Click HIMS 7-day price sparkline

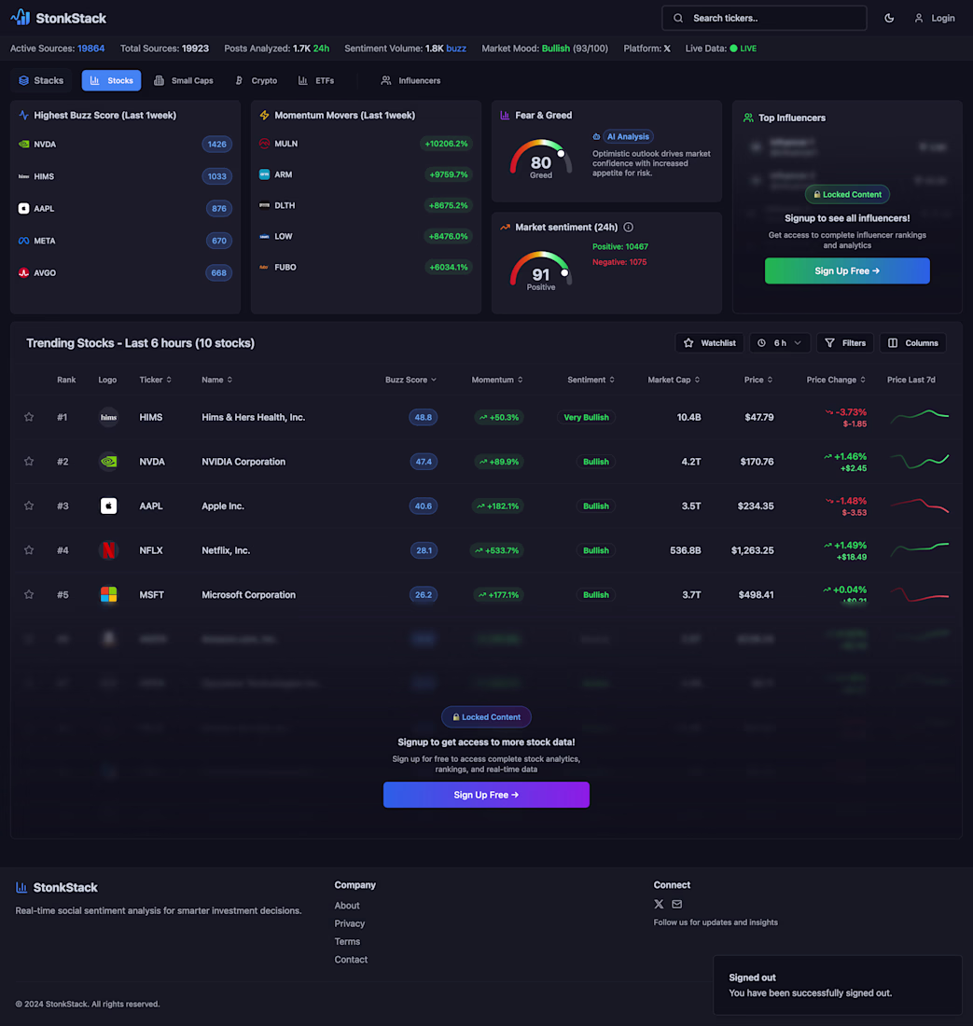click(919, 416)
